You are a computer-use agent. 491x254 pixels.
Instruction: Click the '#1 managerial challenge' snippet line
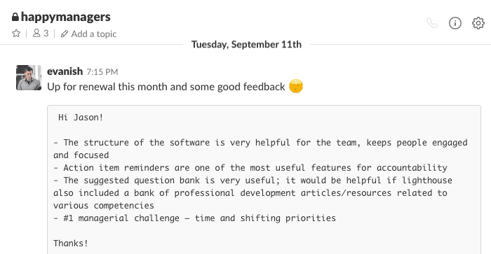194,218
